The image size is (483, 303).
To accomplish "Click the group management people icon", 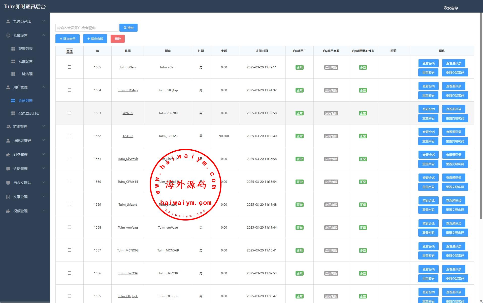I will point(8,126).
